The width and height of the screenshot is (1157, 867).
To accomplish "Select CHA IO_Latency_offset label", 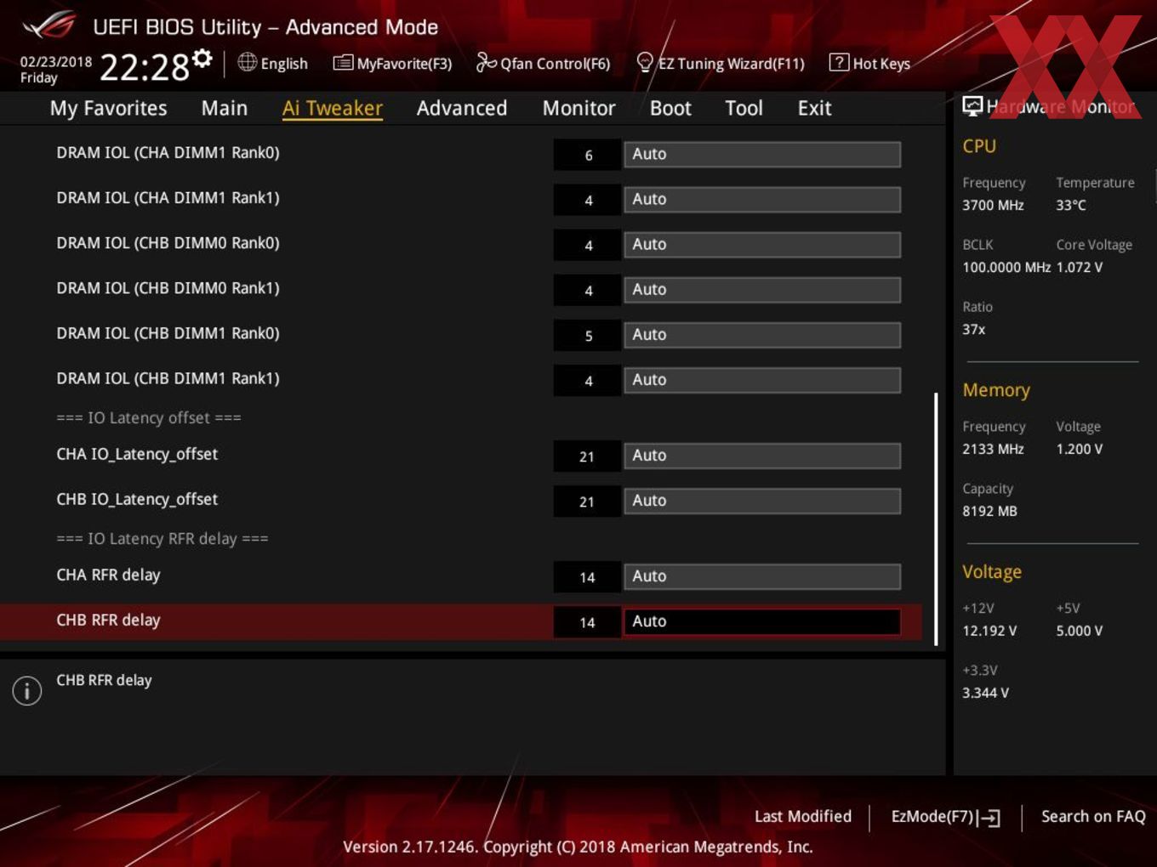I will click(x=137, y=454).
